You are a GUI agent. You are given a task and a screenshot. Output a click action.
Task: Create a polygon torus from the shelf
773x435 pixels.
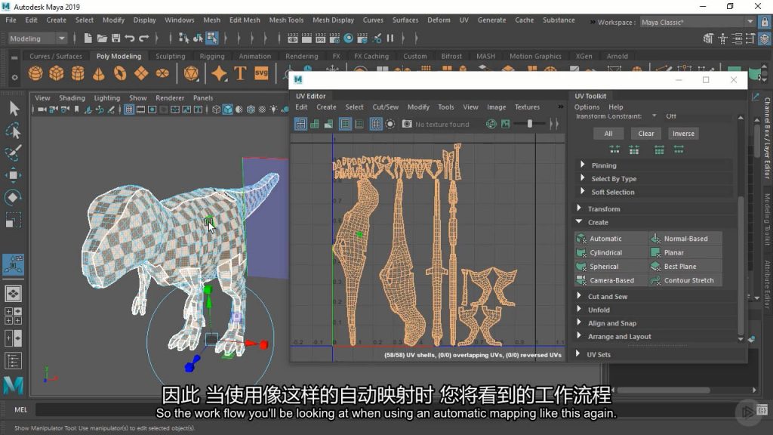click(x=120, y=73)
